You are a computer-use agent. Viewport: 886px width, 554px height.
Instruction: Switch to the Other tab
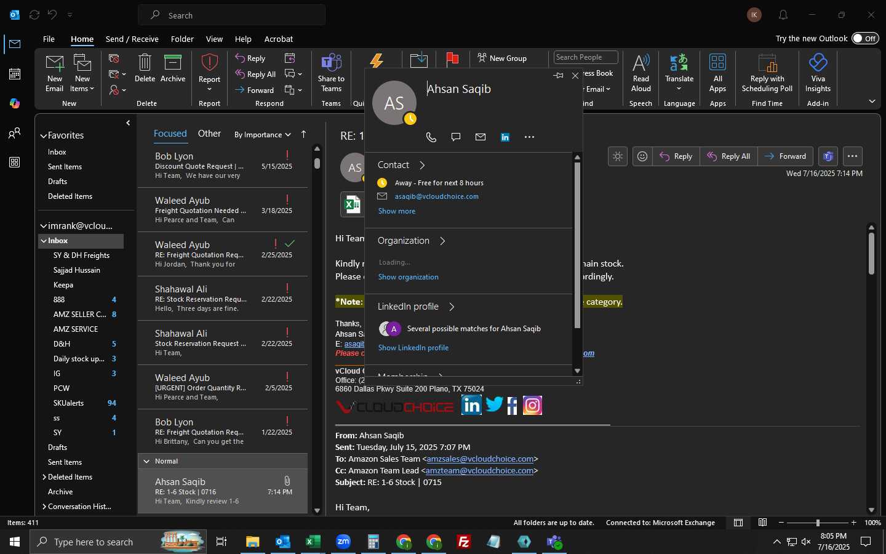click(209, 134)
